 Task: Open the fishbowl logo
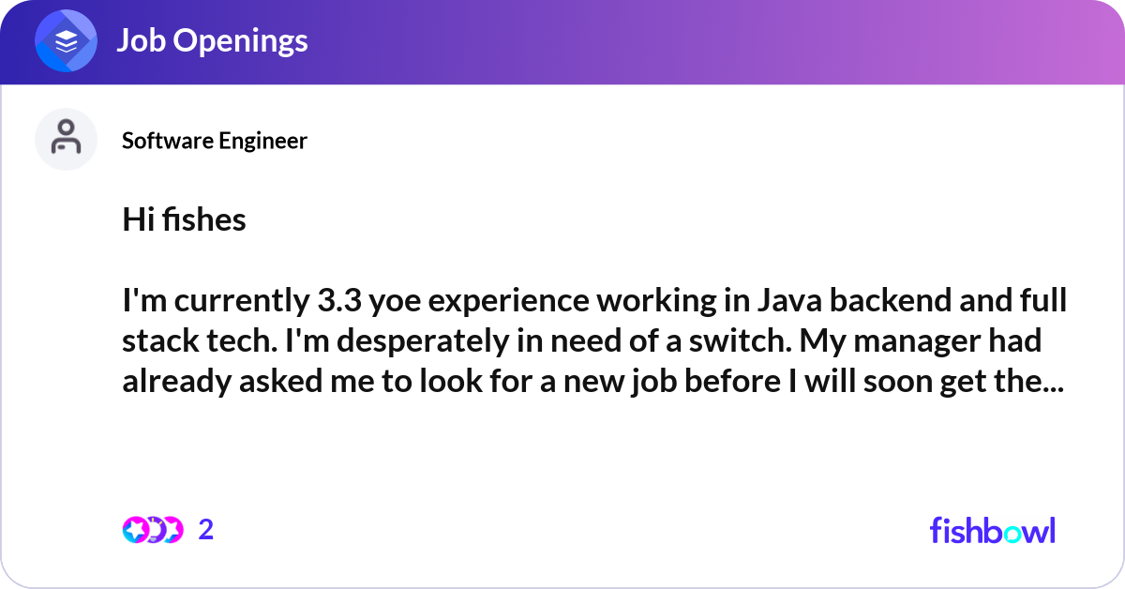point(993,530)
